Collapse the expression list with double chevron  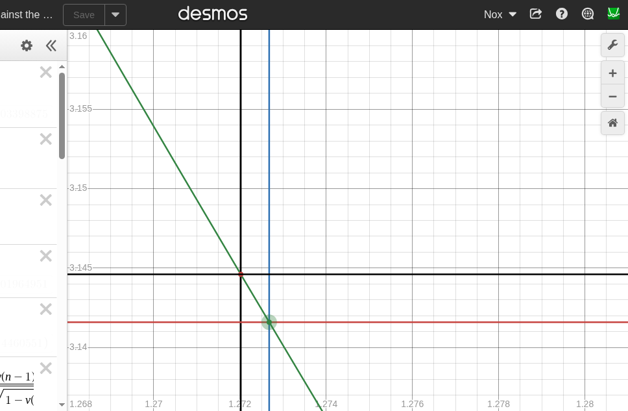[x=51, y=45]
